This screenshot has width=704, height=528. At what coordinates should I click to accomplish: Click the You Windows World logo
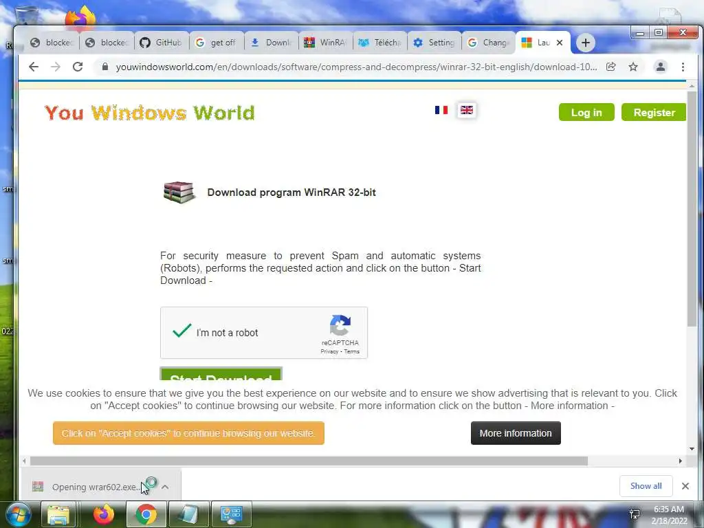click(x=149, y=113)
